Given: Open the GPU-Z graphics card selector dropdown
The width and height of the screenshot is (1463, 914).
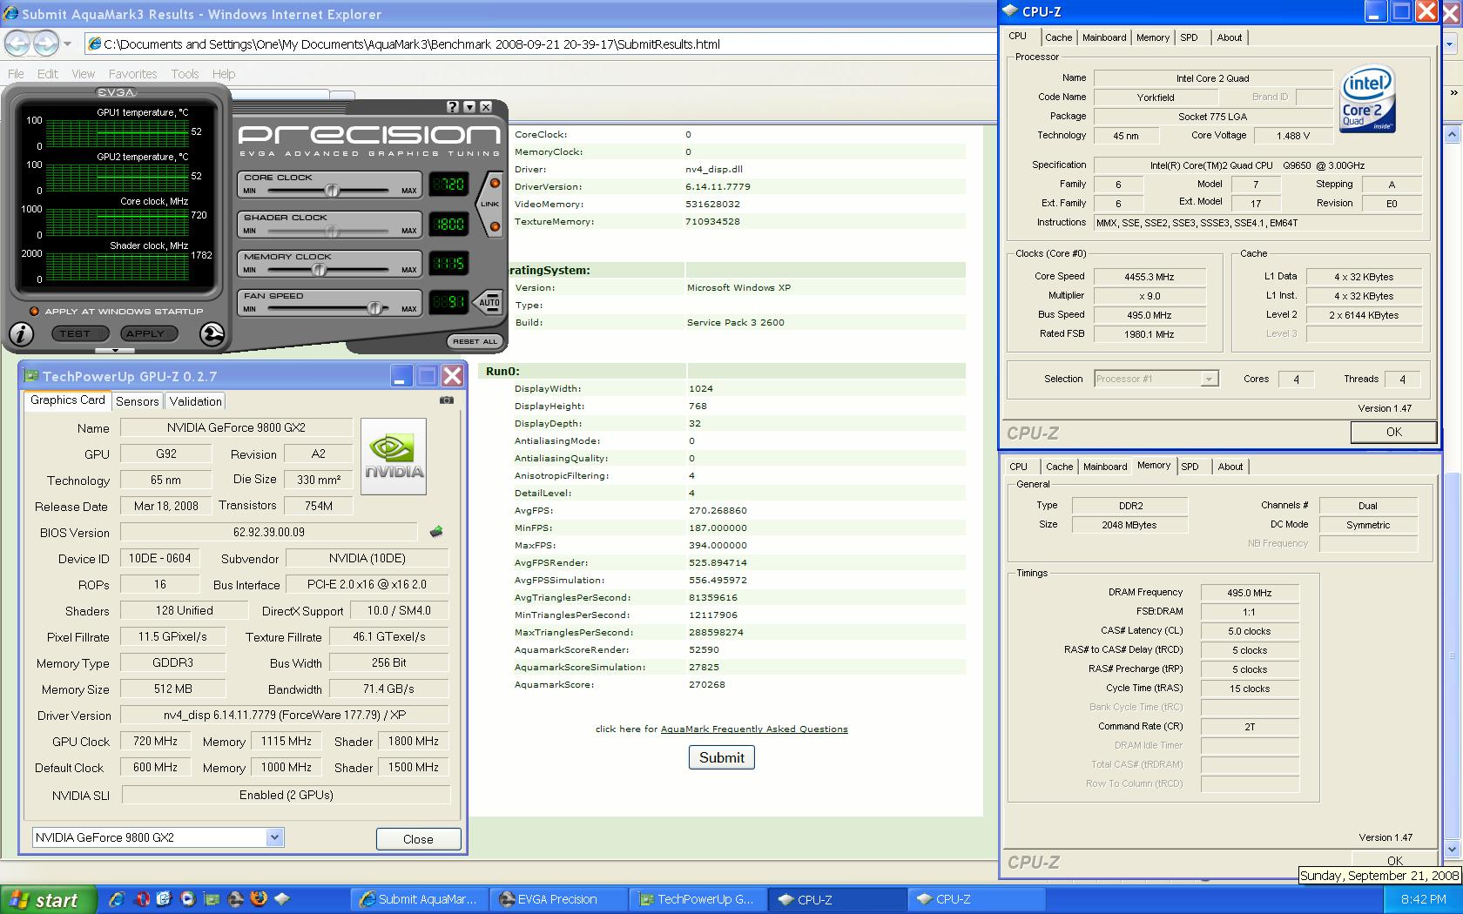Looking at the screenshot, I should coord(274,837).
